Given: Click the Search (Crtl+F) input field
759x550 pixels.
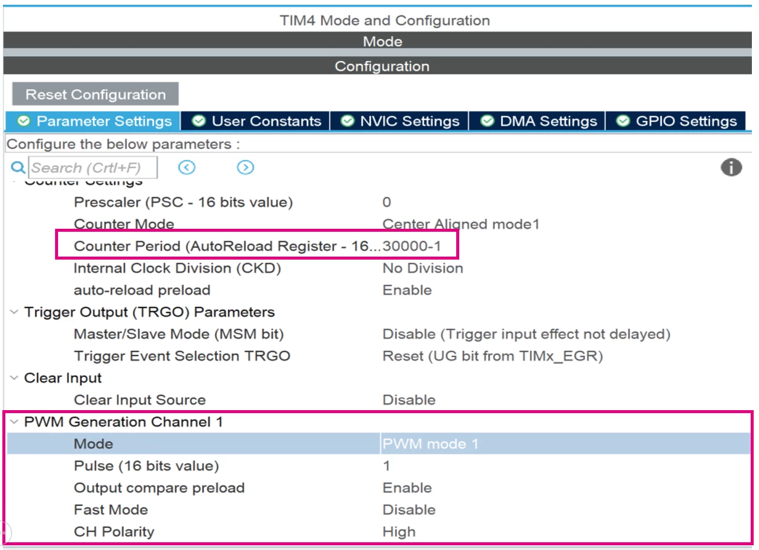Looking at the screenshot, I should coord(93,168).
